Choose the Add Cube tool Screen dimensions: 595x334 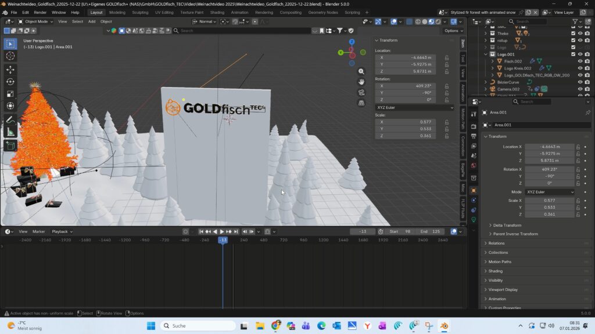pyautogui.click(x=10, y=146)
